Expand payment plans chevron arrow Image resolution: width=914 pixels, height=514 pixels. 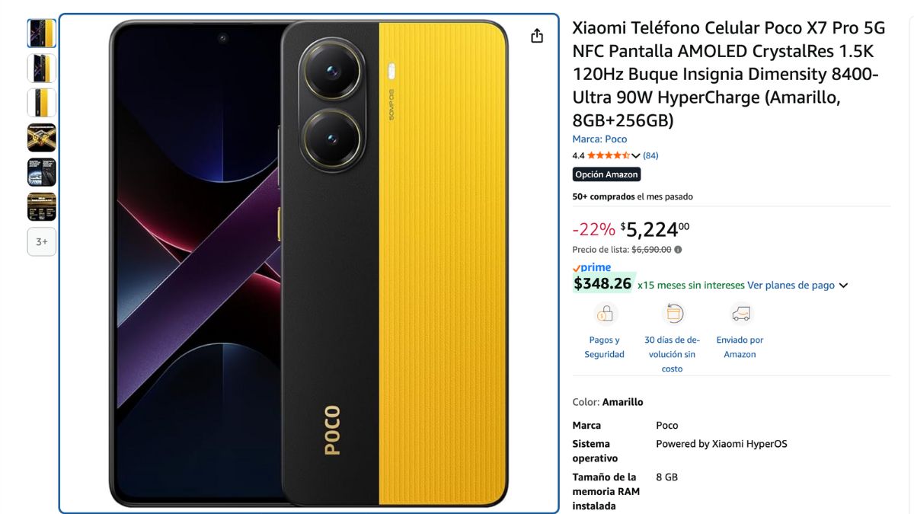click(x=843, y=286)
